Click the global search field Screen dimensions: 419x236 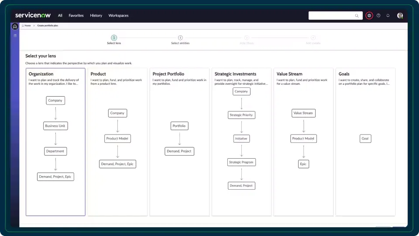point(335,16)
